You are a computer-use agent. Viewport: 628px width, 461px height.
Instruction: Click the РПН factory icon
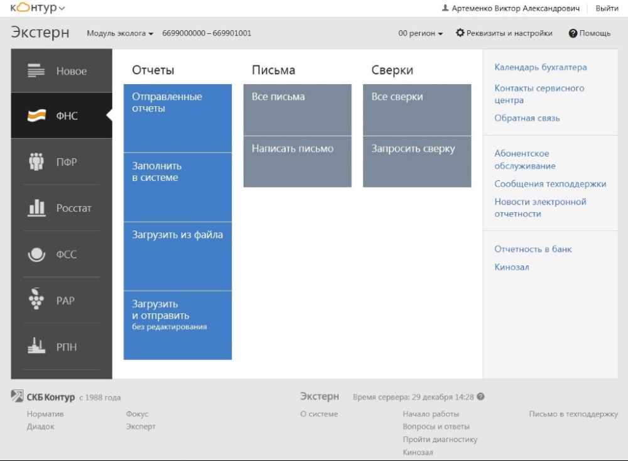click(x=36, y=345)
